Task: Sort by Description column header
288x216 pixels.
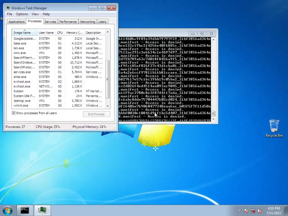Action: pos(94,33)
